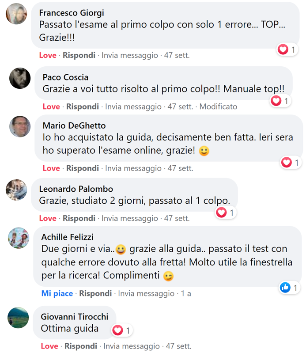Toggle the Love reaction under Francesco Giorgi's comment

tap(48, 55)
